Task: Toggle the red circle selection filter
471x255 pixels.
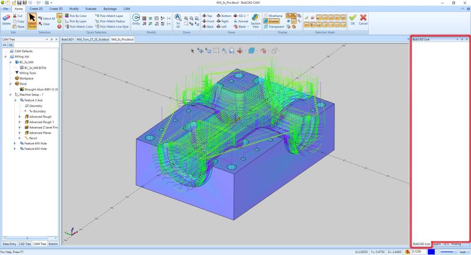Action: pos(59,27)
